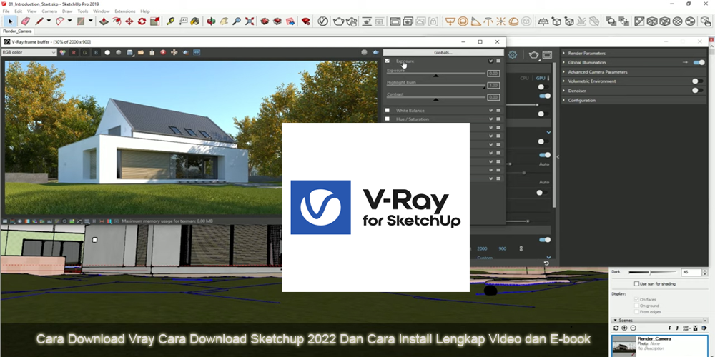715x357 pixels.
Task: Open the V-Ray Asset Editor icon
Action: click(323, 21)
